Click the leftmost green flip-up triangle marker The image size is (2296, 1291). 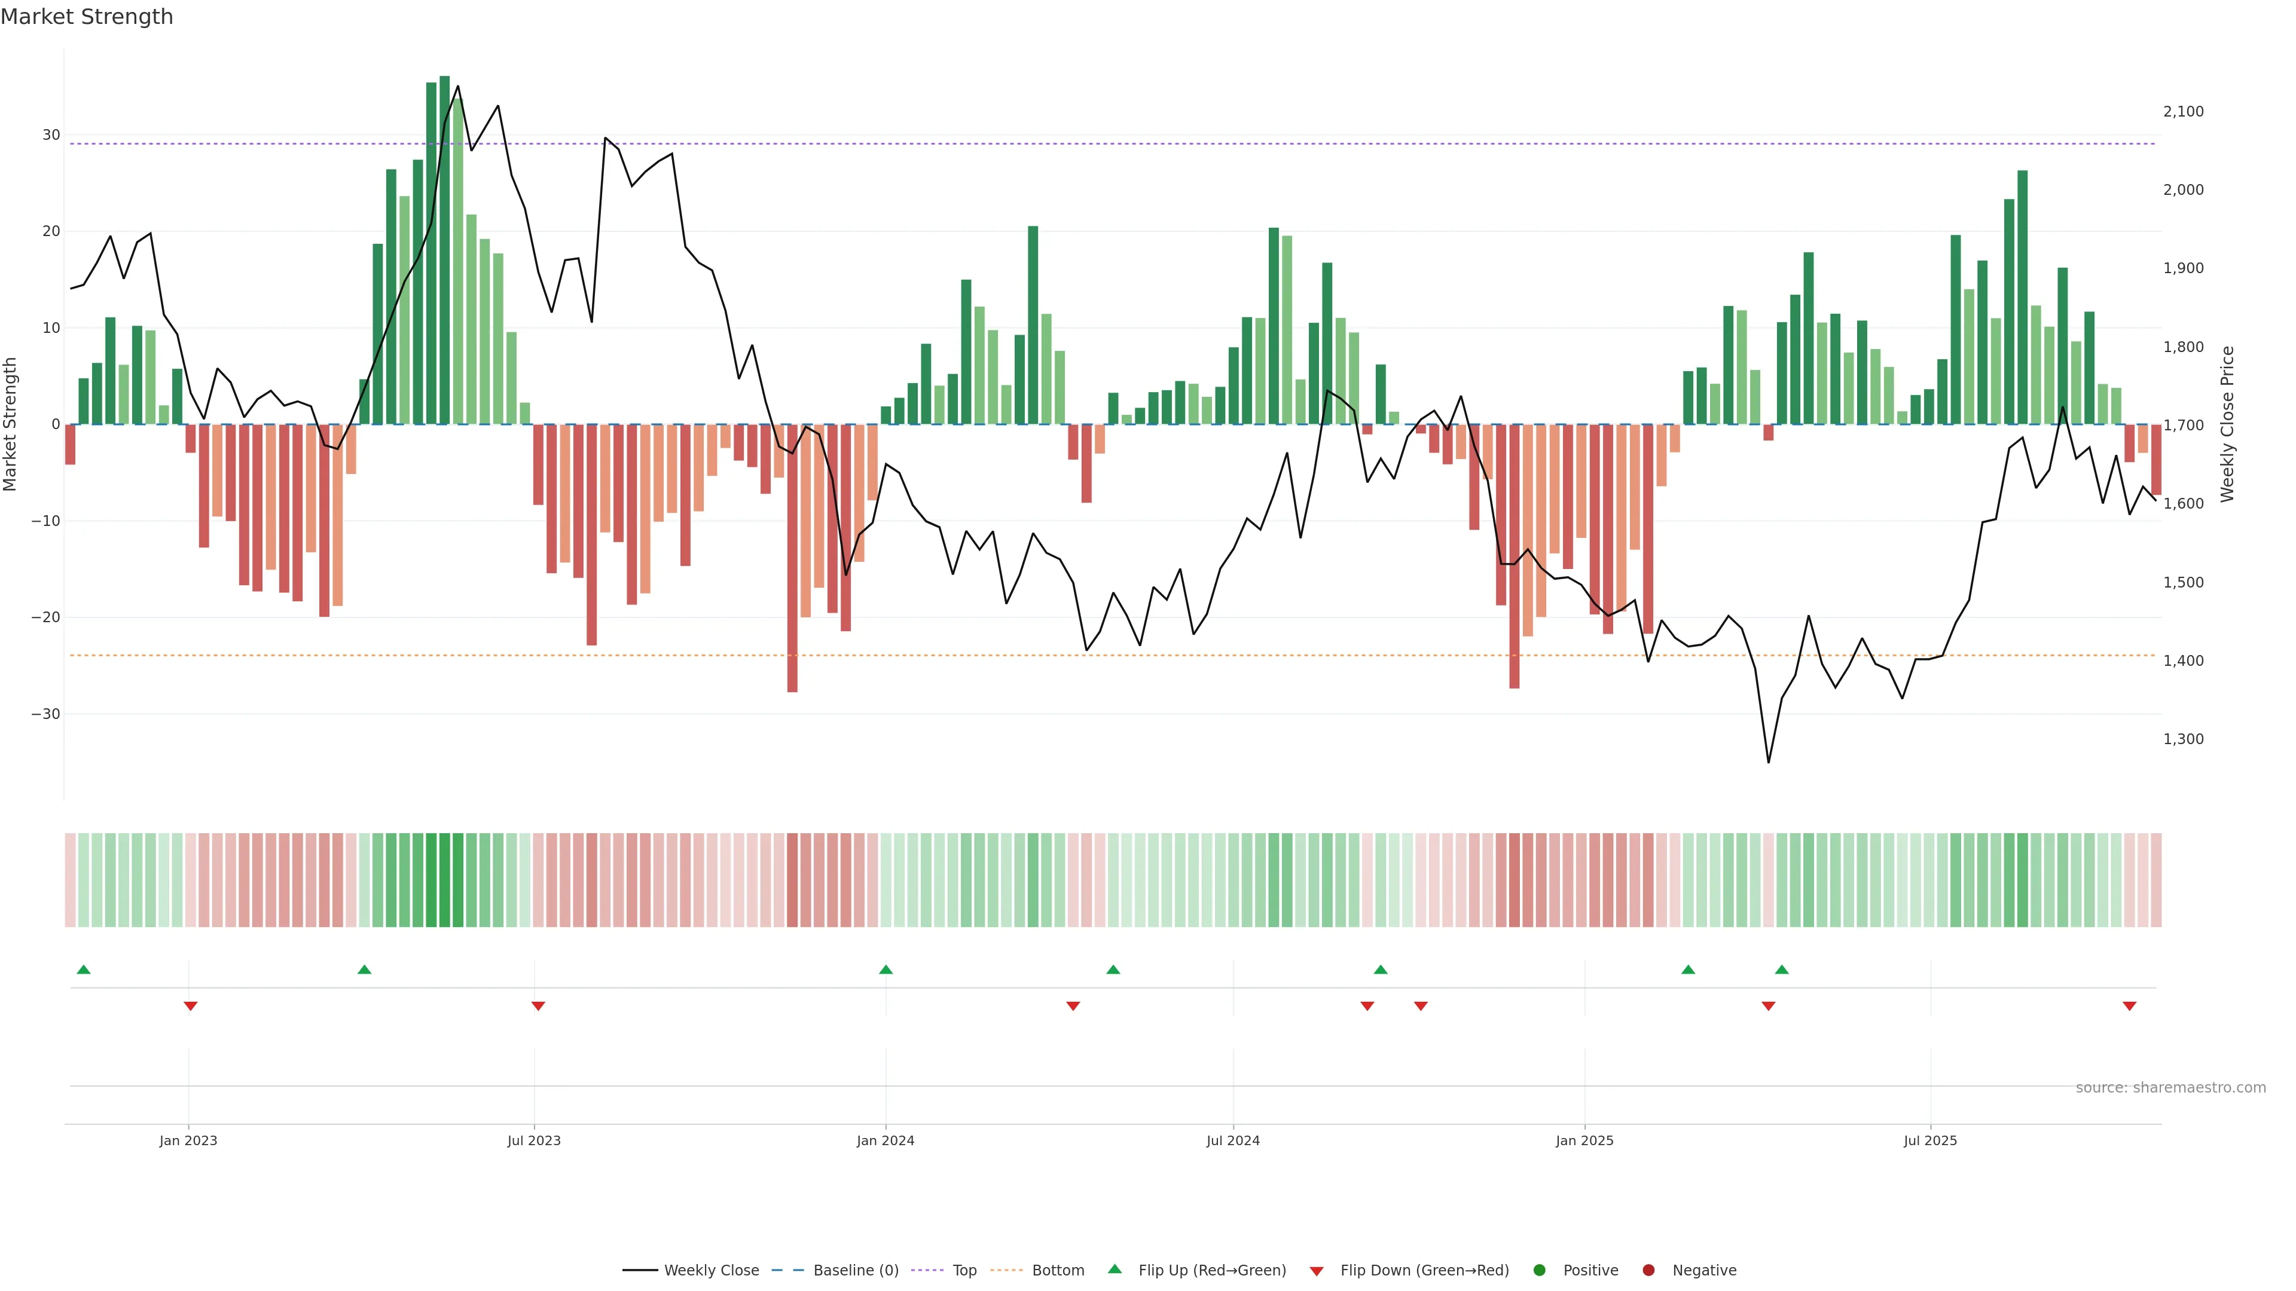[84, 969]
